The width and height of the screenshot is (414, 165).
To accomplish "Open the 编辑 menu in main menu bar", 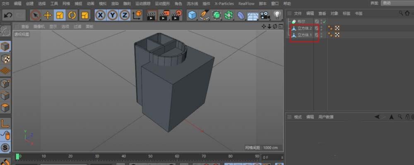I will click(18, 3).
